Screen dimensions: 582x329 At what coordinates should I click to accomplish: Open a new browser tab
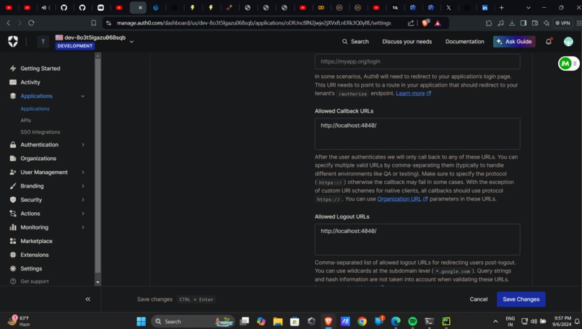coord(501,7)
